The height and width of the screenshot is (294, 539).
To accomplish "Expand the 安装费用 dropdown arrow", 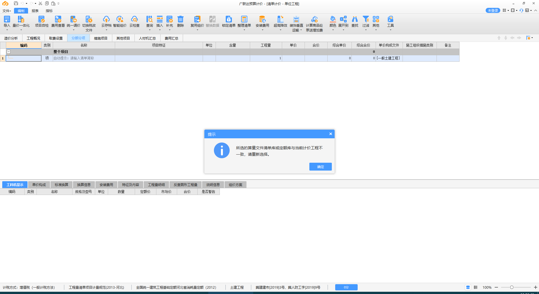I will pos(262,30).
